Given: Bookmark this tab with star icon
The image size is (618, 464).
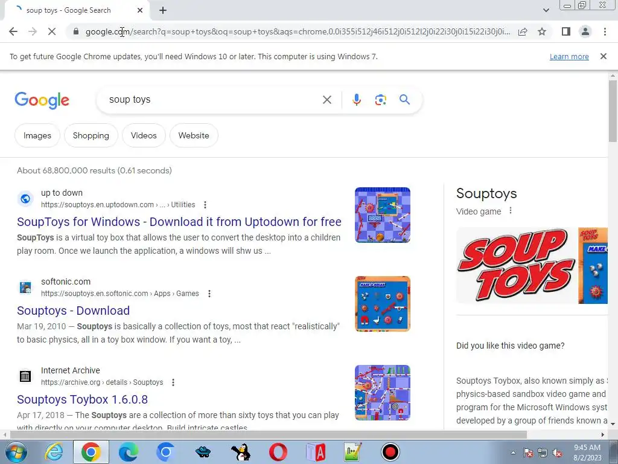Looking at the screenshot, I should coord(542,31).
